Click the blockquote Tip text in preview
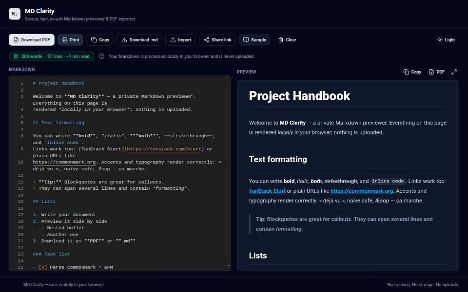Image resolution: width=468 pixels, height=292 pixels. coord(344,224)
